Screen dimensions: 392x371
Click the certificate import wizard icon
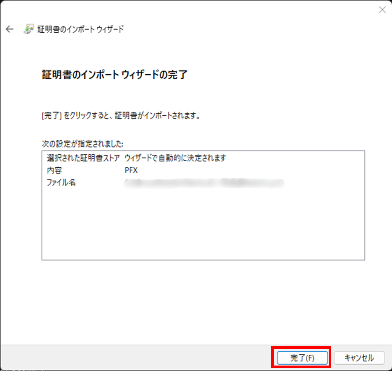(x=28, y=29)
